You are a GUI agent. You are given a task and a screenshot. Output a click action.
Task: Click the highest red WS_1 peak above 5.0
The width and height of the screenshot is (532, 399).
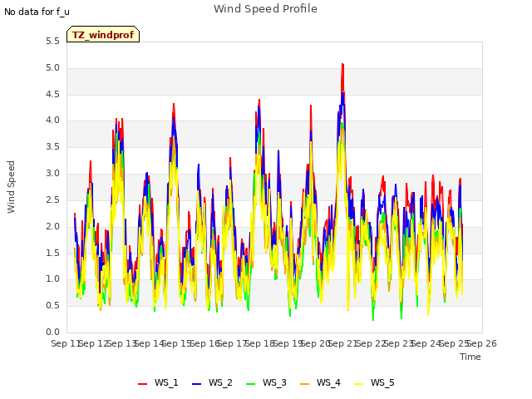click(342, 65)
